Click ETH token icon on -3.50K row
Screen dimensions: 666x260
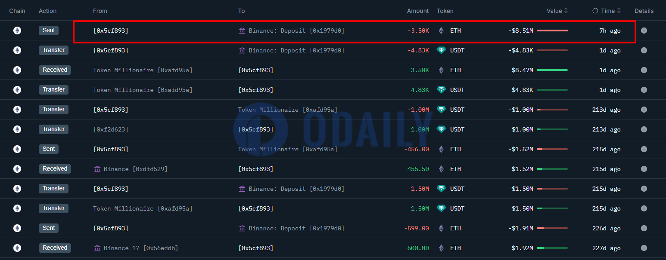click(441, 31)
